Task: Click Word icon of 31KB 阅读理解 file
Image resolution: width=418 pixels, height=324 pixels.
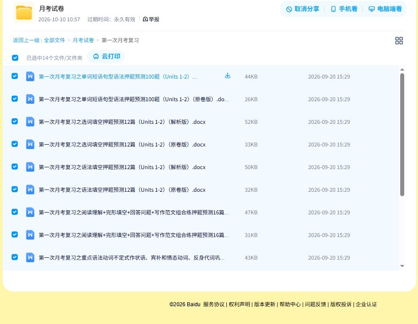Action: coord(30,235)
